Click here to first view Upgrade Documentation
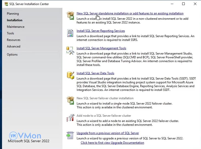Screen dimensions: 201x149 [112, 143]
